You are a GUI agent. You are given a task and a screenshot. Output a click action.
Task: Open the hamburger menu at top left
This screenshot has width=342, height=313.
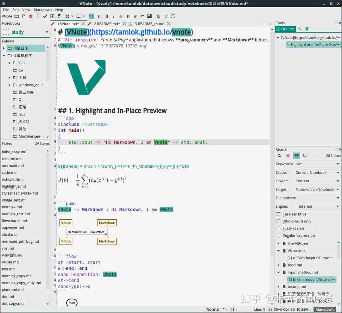point(3,3)
